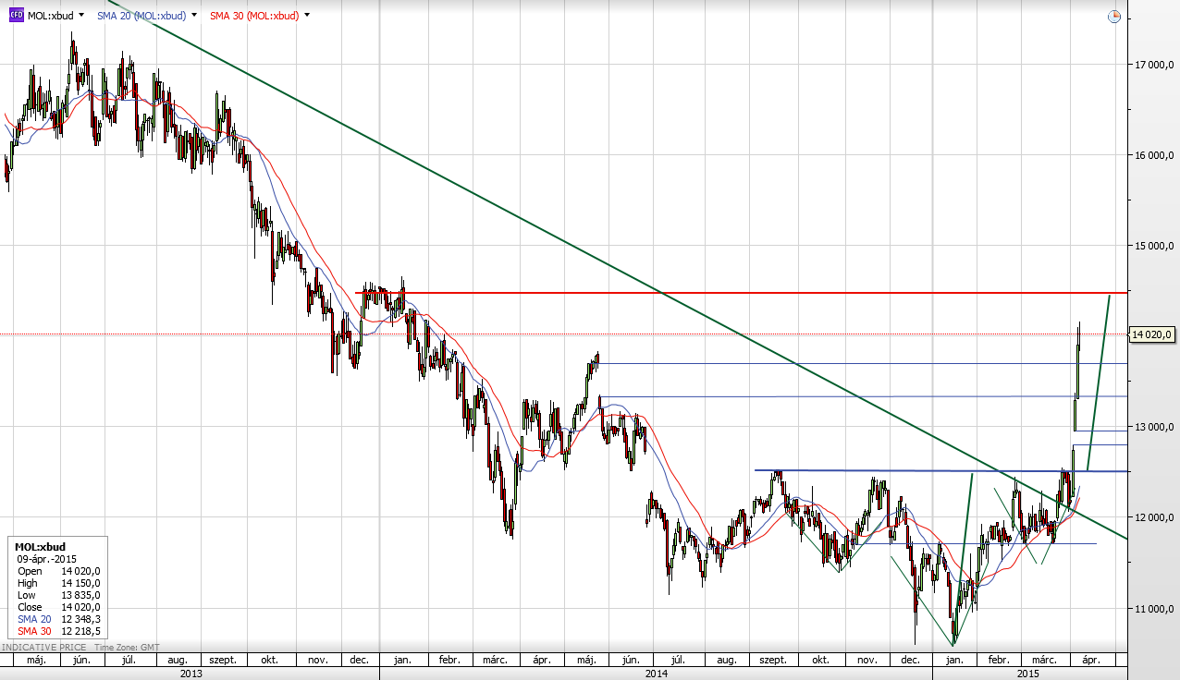Click the 16 000,0 price axis label
This screenshot has width=1180, height=680.
1154,155
